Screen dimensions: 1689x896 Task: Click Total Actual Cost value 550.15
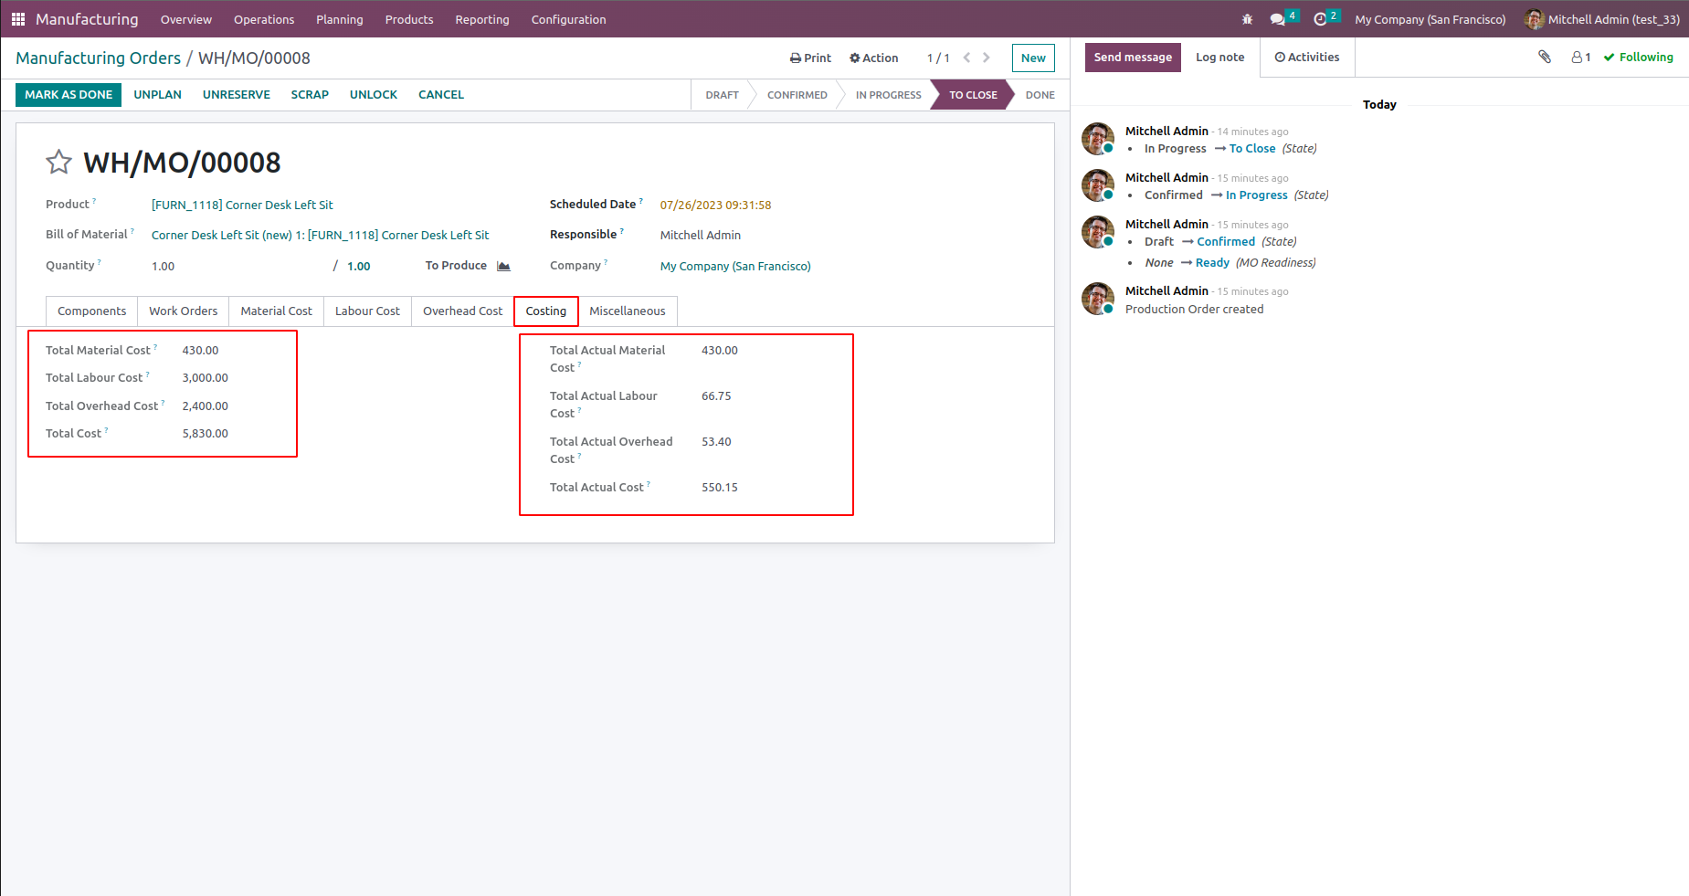click(720, 488)
